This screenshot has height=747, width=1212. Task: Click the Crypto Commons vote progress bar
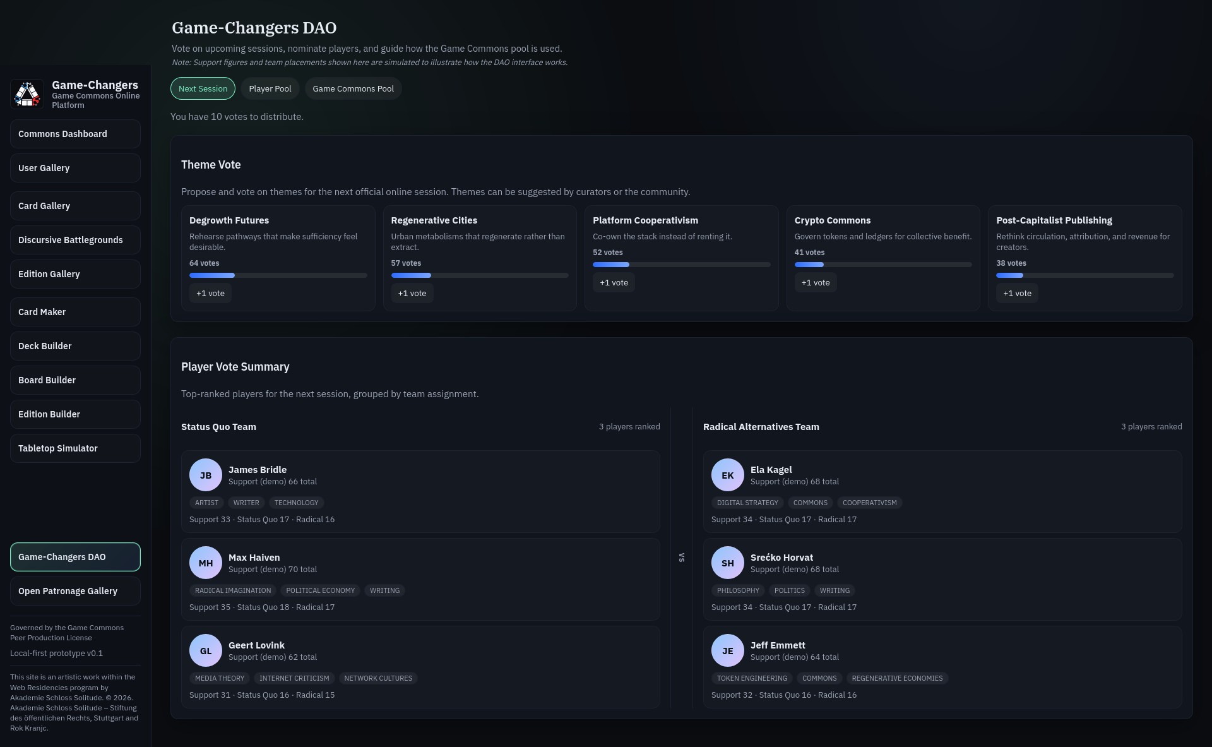tap(883, 265)
